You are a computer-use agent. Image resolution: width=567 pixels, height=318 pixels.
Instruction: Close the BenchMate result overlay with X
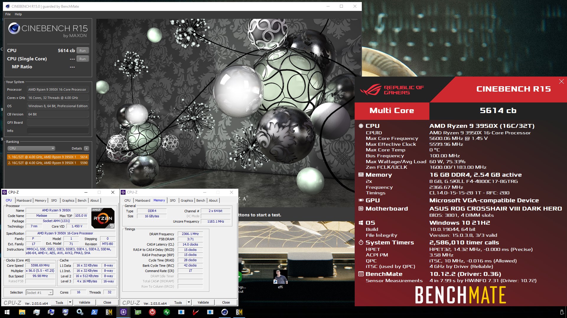(561, 82)
